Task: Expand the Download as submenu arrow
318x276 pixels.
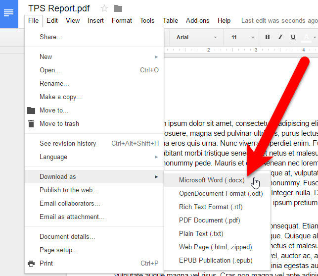Action: coord(156,177)
